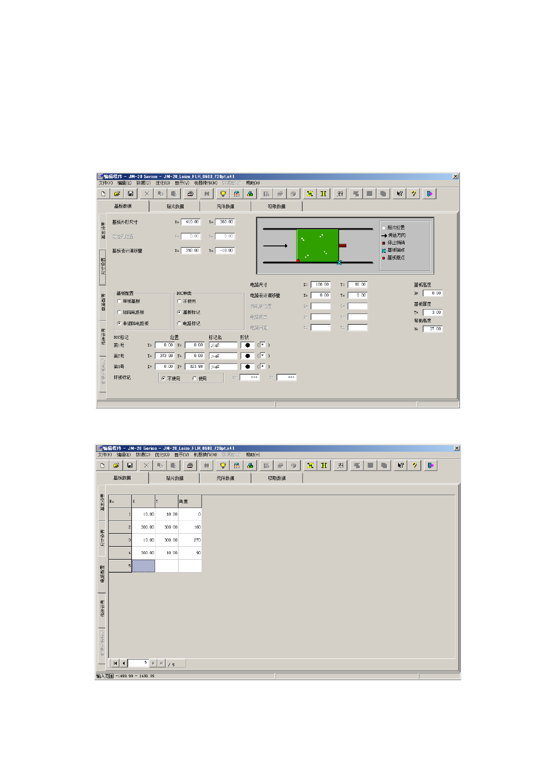Go to first record in the coordinate table navigator

point(115,663)
